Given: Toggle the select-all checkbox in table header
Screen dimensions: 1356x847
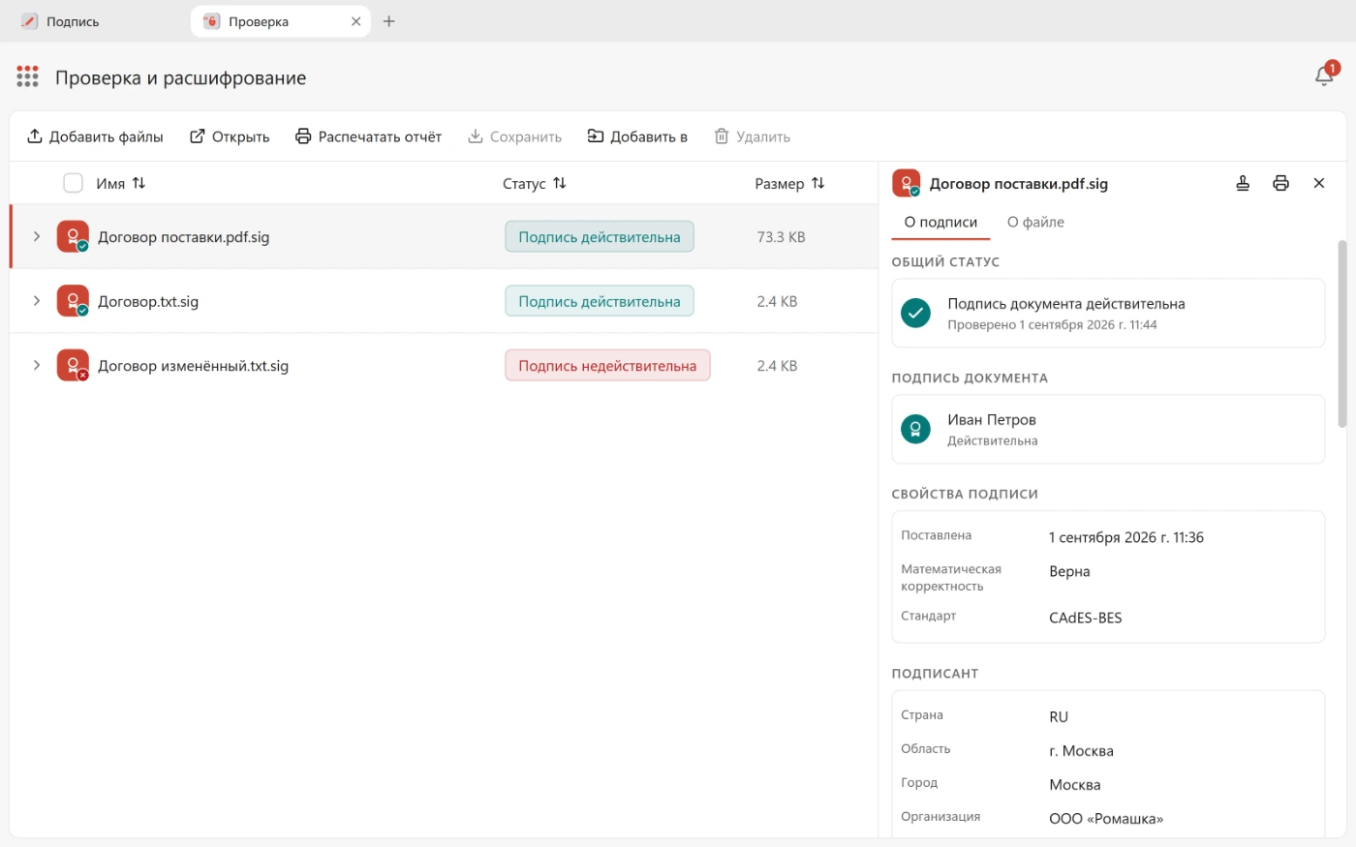Looking at the screenshot, I should 73,183.
